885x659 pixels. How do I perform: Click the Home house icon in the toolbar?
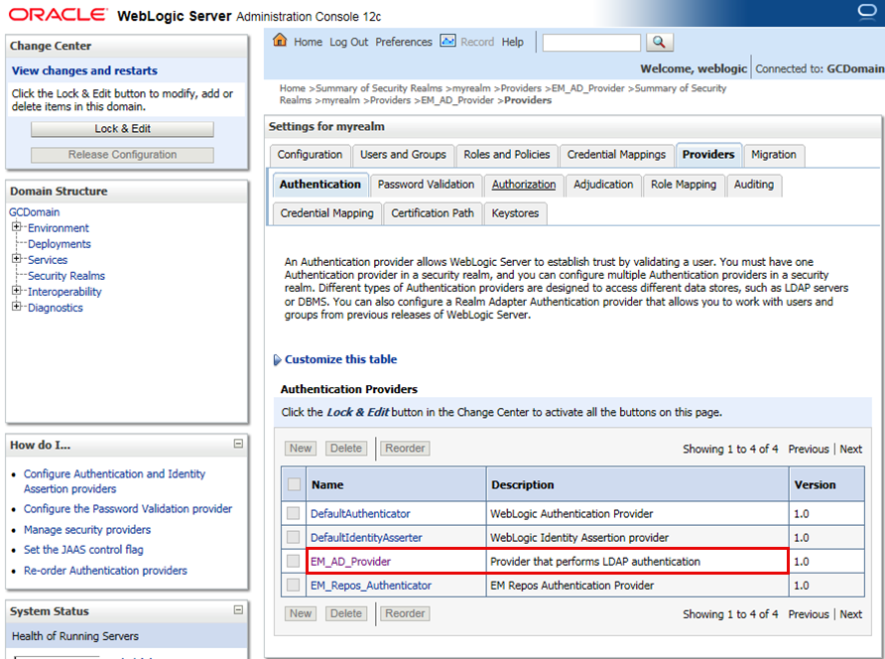[281, 42]
